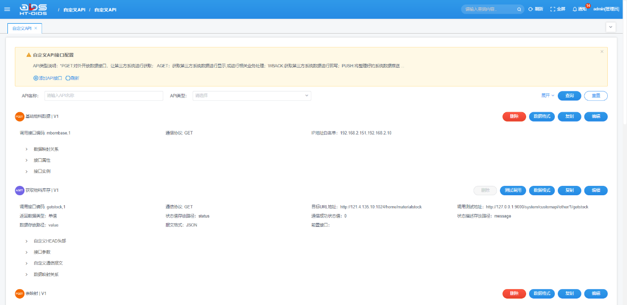The height and width of the screenshot is (305, 627).
Task: Click the 获取物料库存 | V1 title
Action: [x=42, y=190]
